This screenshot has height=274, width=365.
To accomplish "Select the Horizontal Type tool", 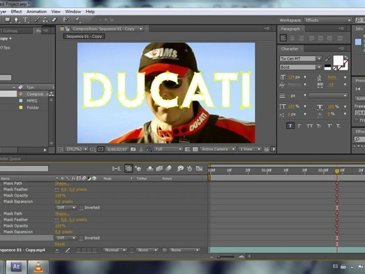I will coord(25,20).
